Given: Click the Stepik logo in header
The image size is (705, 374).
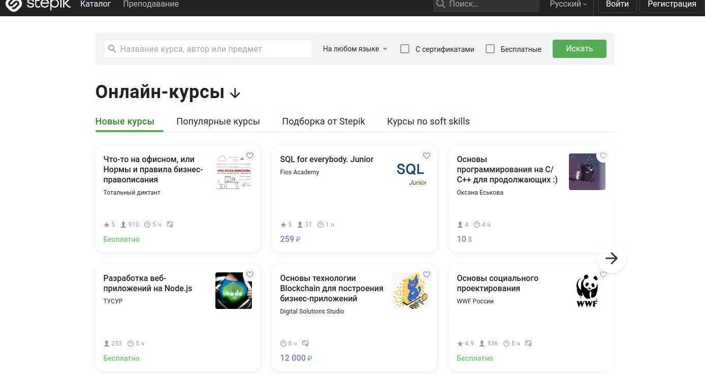Looking at the screenshot, I should (x=36, y=5).
